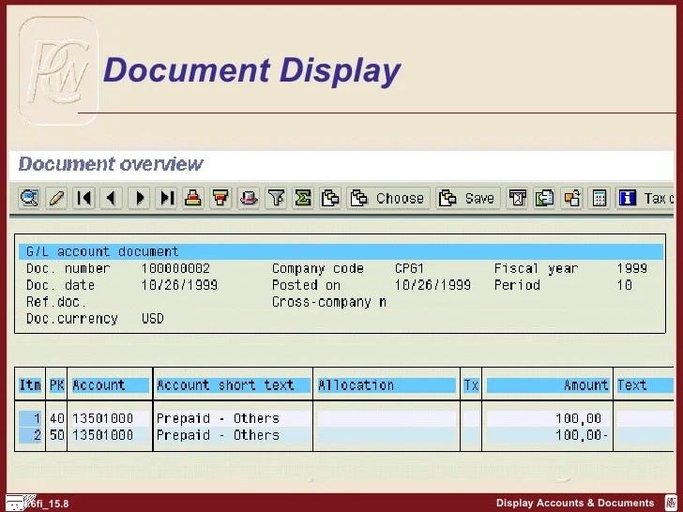This screenshot has width=683, height=512.
Task: Click fiscal year 1999 value
Action: coord(632,268)
